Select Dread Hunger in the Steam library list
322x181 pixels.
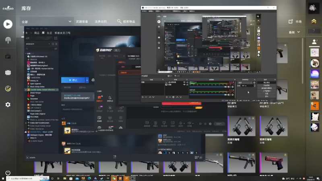35,93
